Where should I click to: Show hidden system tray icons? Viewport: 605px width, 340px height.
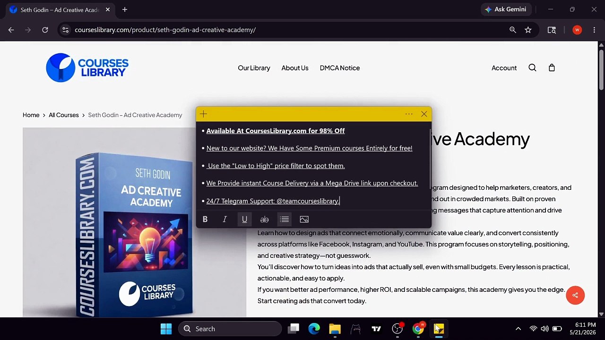[518, 329]
